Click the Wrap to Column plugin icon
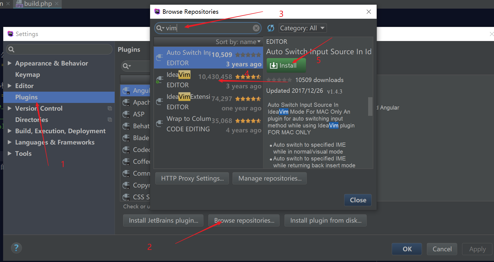 coord(159,124)
